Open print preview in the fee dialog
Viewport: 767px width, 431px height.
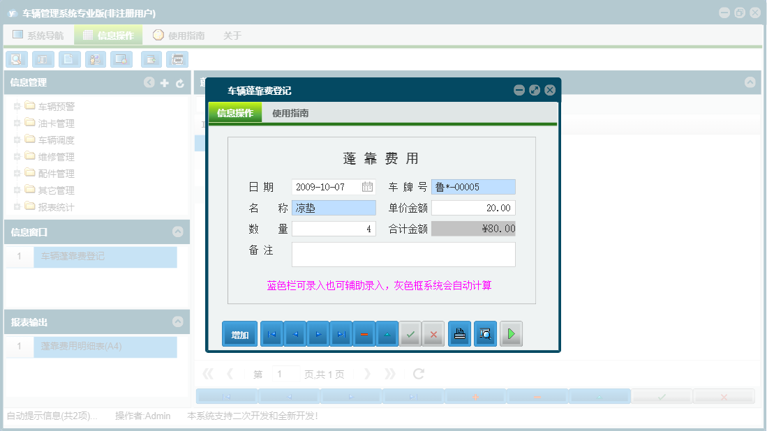pos(484,333)
